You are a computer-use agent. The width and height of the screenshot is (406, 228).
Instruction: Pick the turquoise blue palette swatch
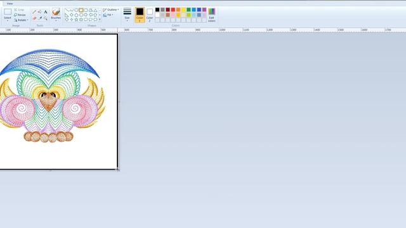tap(193, 10)
